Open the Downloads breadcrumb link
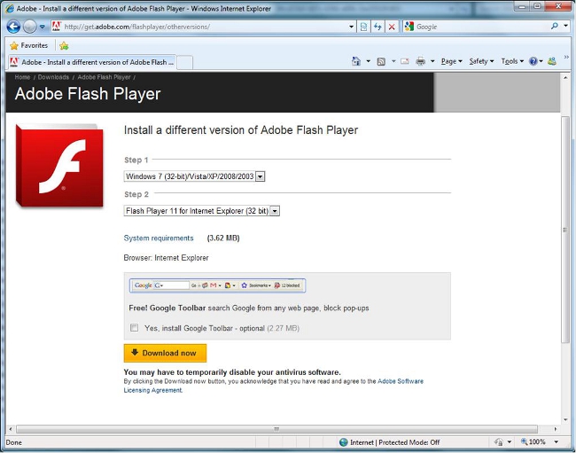The height and width of the screenshot is (453, 576). point(53,77)
